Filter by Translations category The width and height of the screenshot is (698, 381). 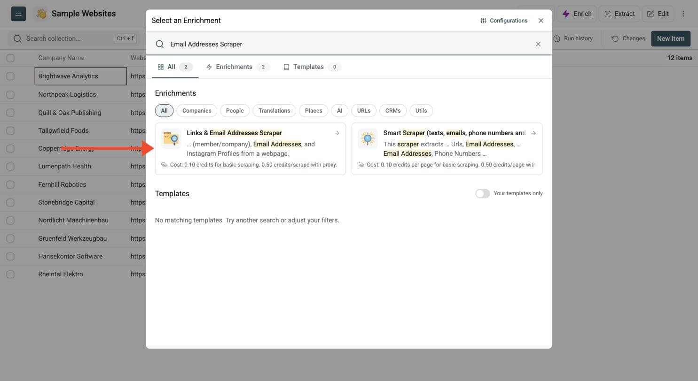pyautogui.click(x=274, y=111)
